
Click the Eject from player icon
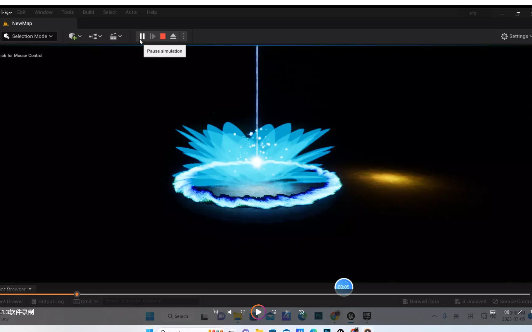173,36
